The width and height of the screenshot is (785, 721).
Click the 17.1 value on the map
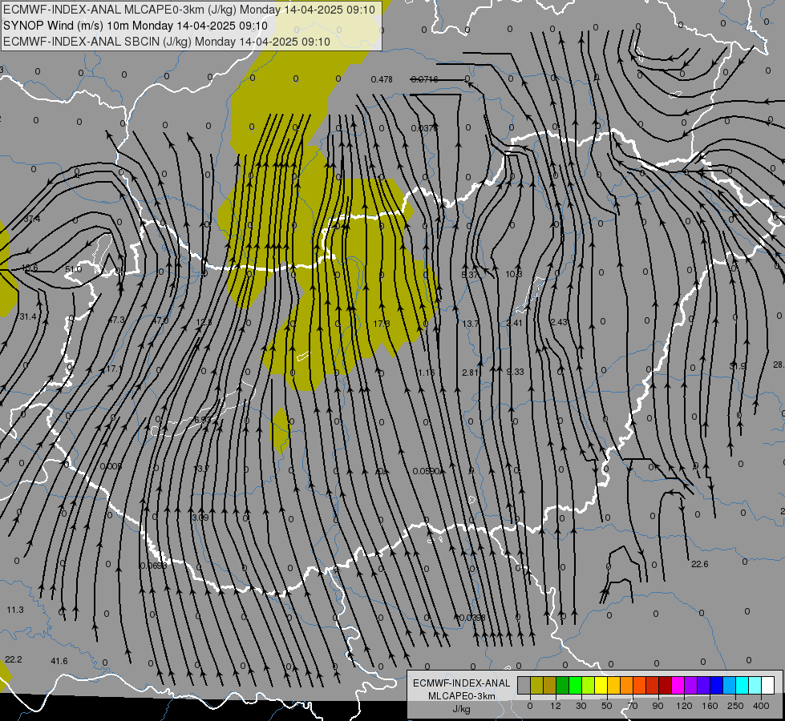point(113,369)
